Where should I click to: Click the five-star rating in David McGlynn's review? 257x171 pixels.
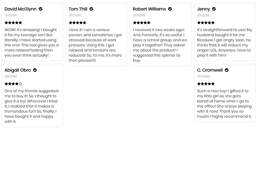13,23
